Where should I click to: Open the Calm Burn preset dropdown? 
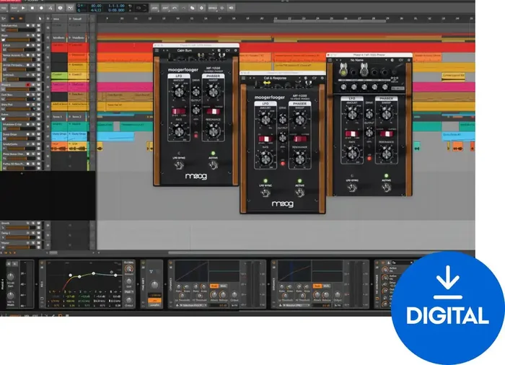coord(195,50)
